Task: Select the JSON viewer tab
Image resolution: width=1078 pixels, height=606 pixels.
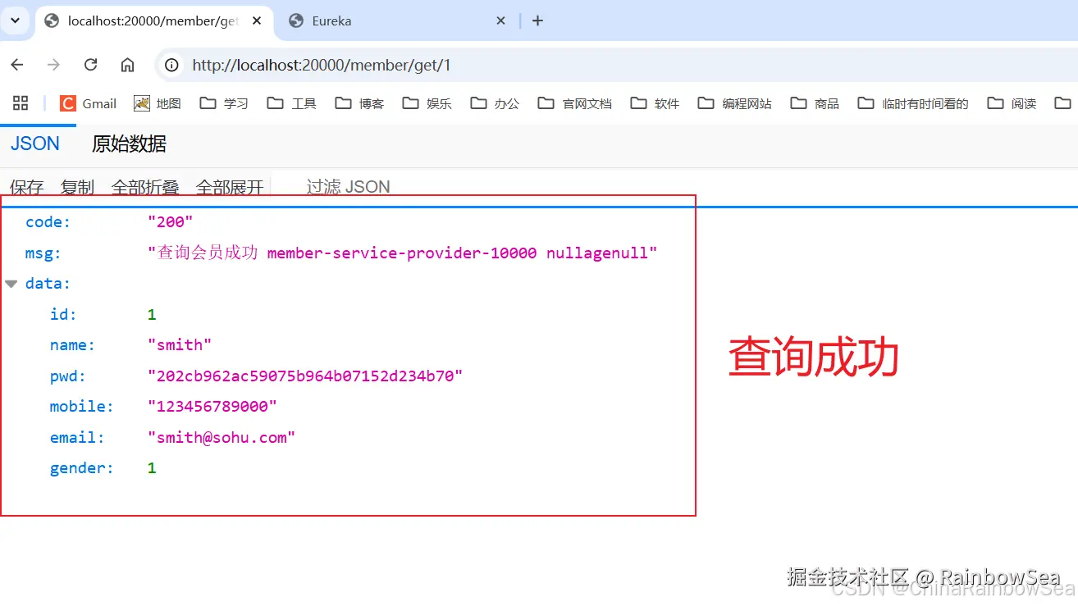Action: coord(35,144)
